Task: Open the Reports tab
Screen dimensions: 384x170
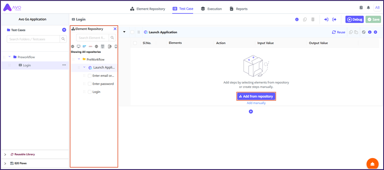Action: coord(238,9)
